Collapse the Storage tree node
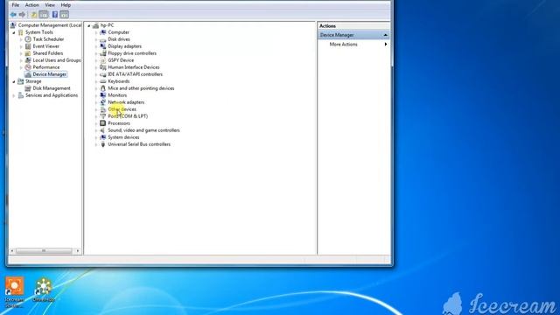 pyautogui.click(x=14, y=81)
